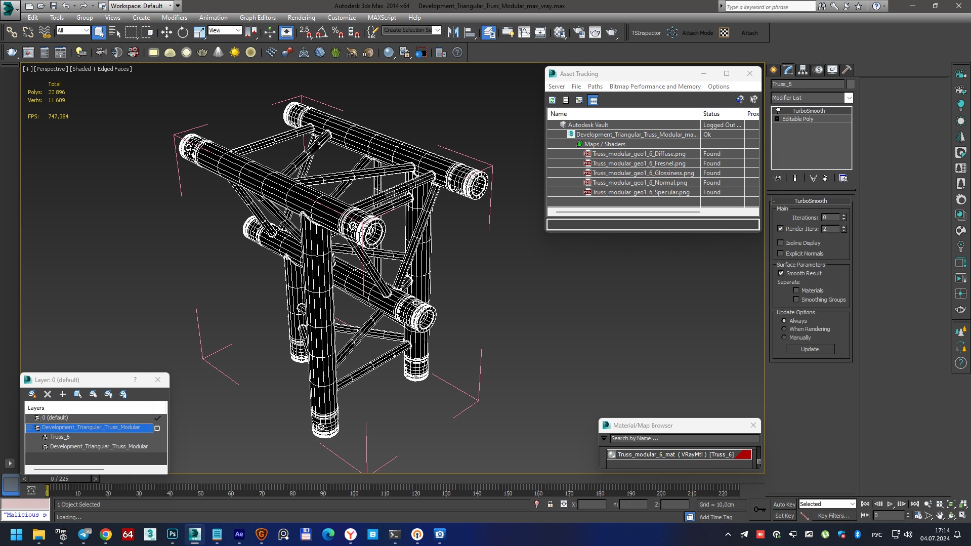Open the Create command panel tab
Viewport: 971px width, 546px height.
(x=773, y=70)
